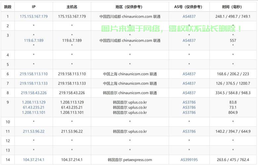Screen dimensions: 258x165
Task: Open the AS399195 link in hop 14
Action: pyautogui.click(x=189, y=160)
